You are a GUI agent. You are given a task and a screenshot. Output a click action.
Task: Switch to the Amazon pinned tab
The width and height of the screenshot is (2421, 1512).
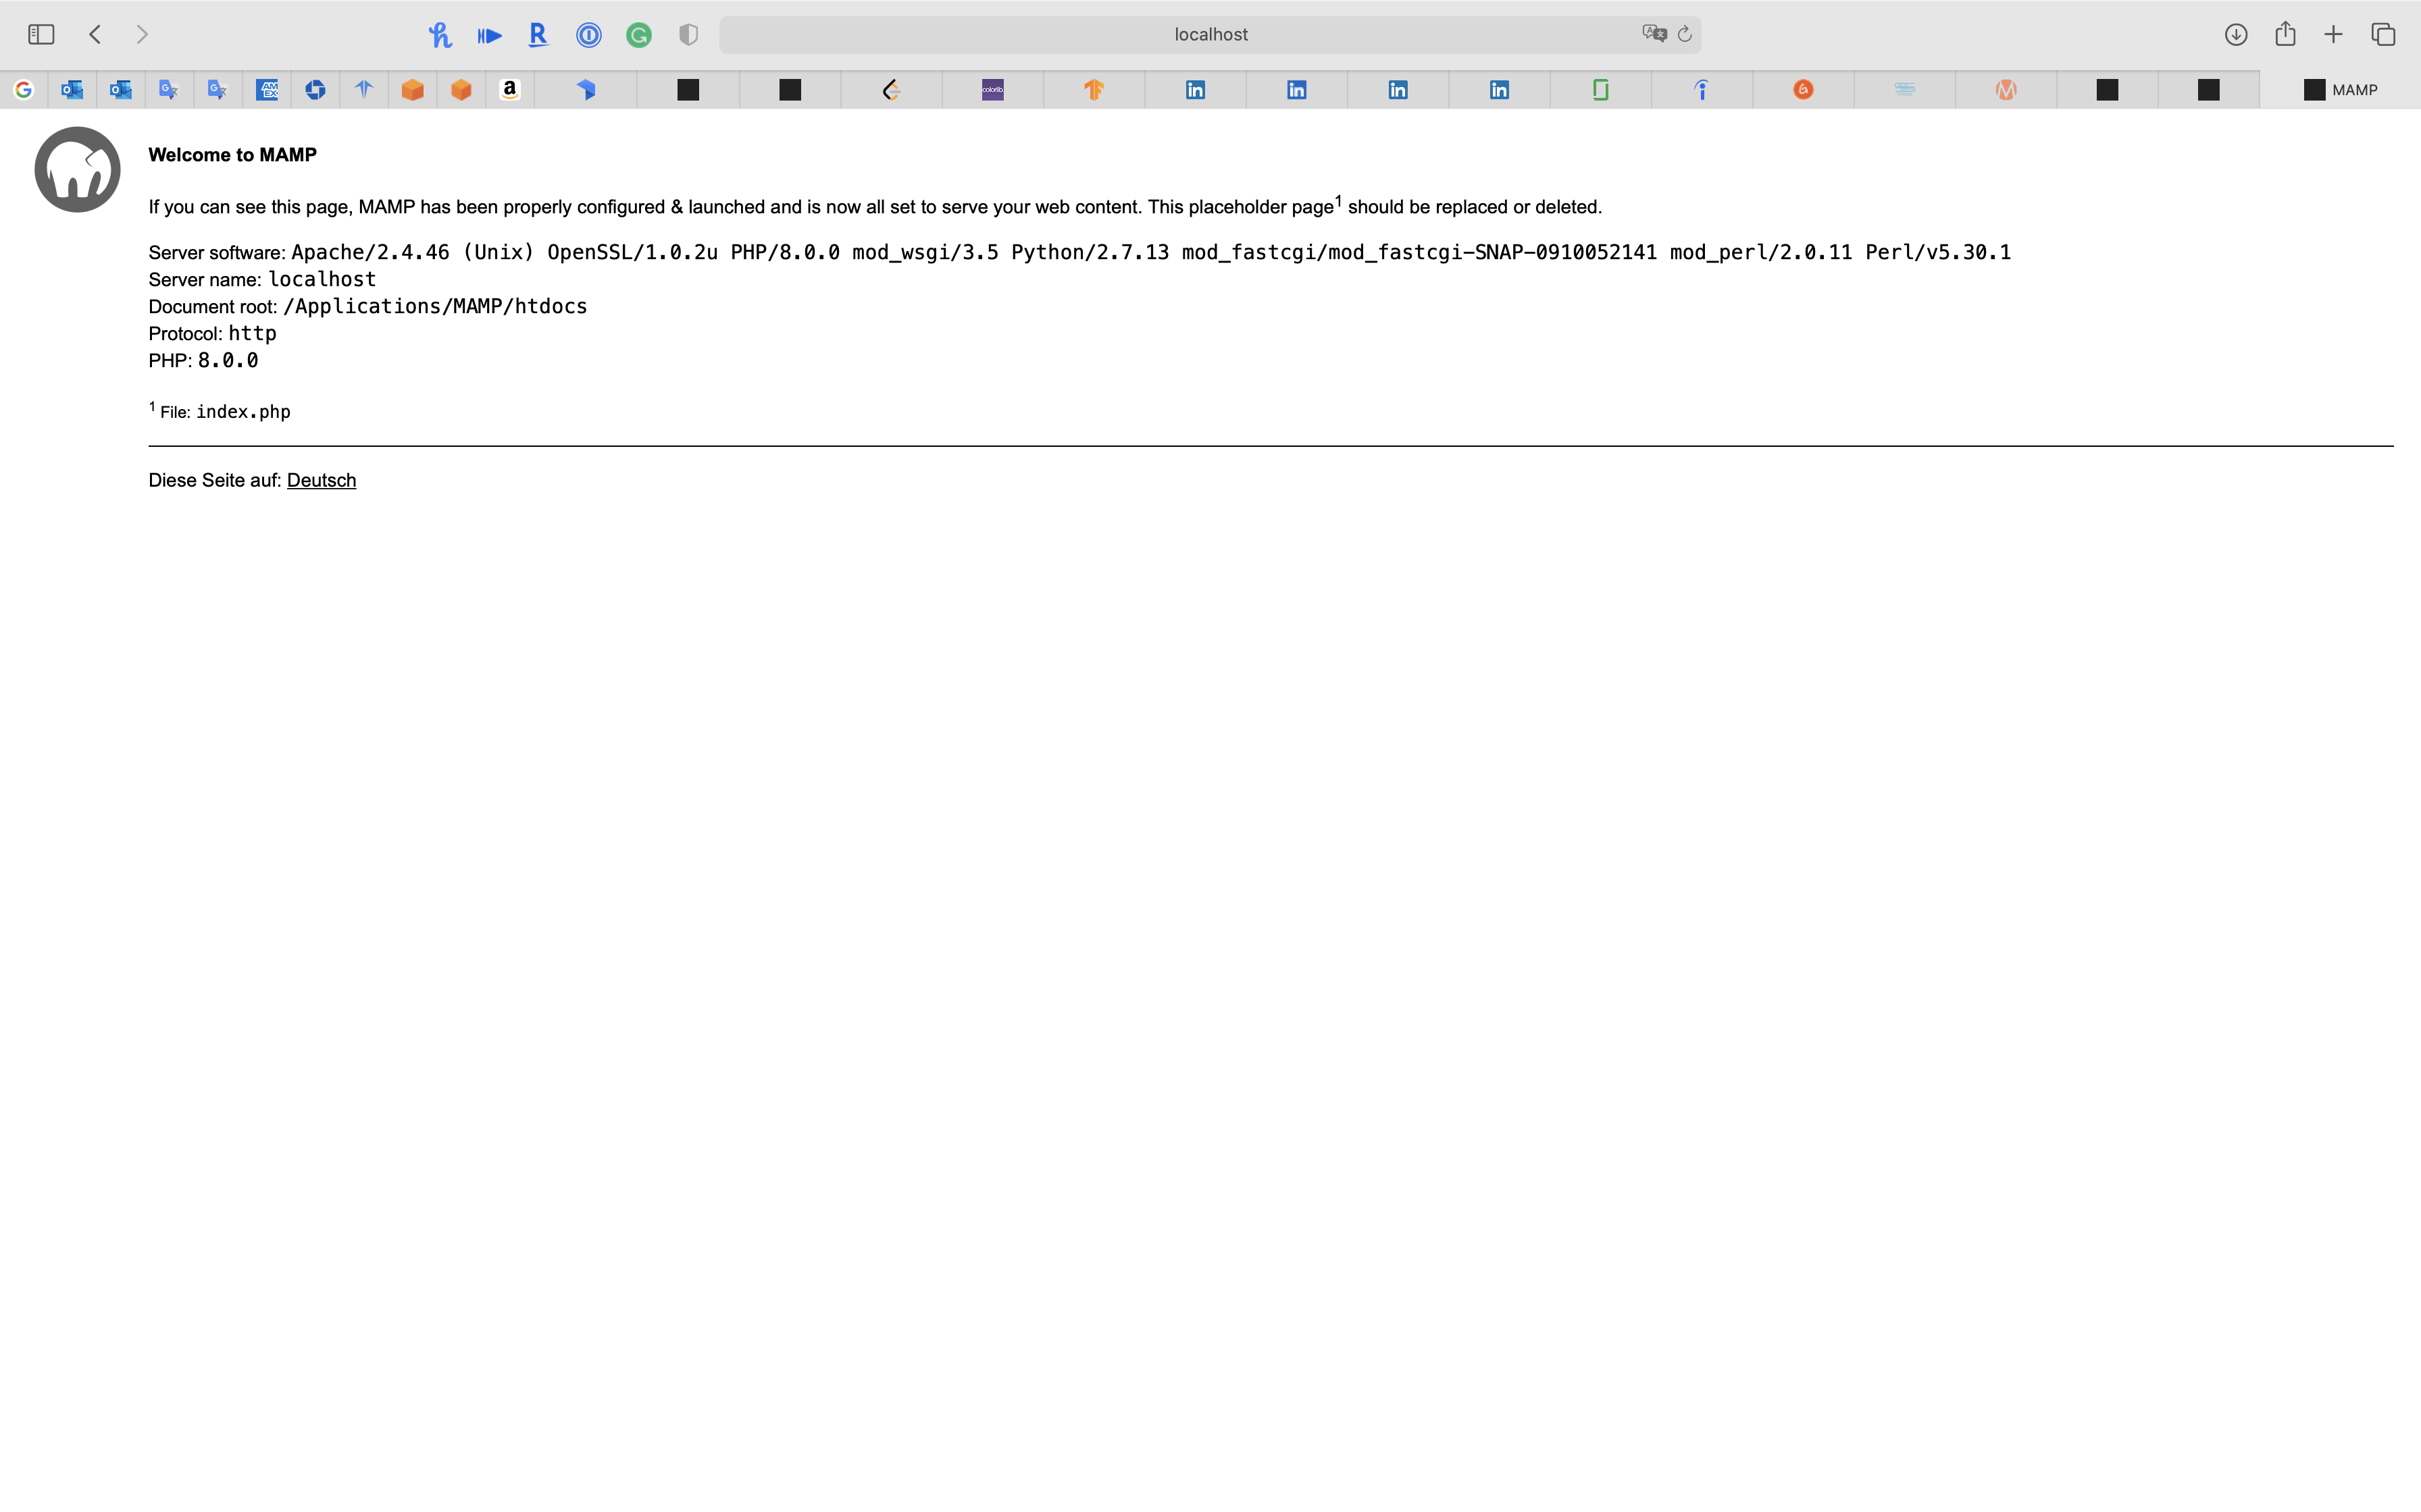(x=510, y=90)
